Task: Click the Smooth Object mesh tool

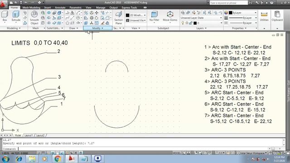Action: [34, 18]
